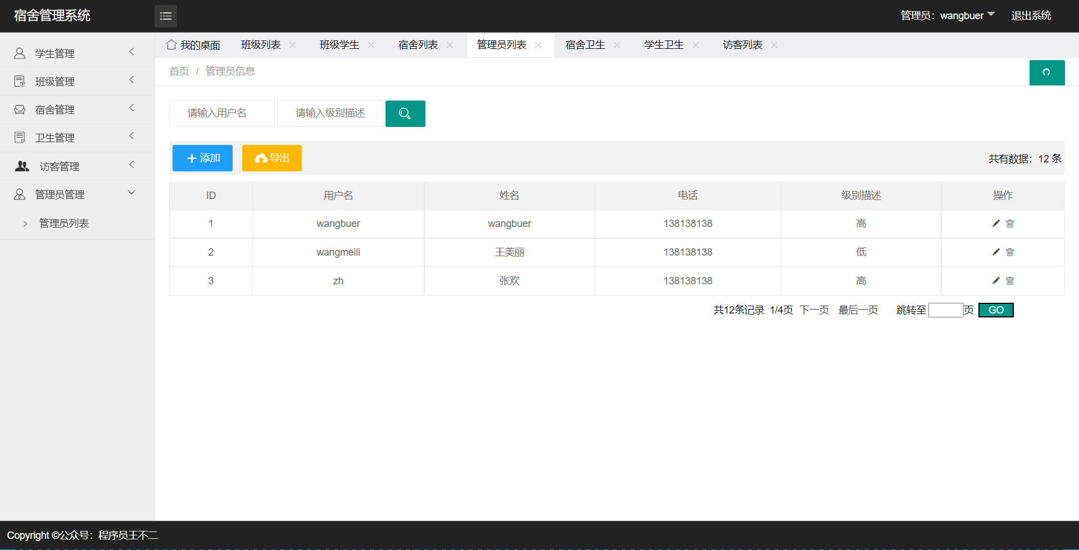Click the refresh icon at top right

1046,72
